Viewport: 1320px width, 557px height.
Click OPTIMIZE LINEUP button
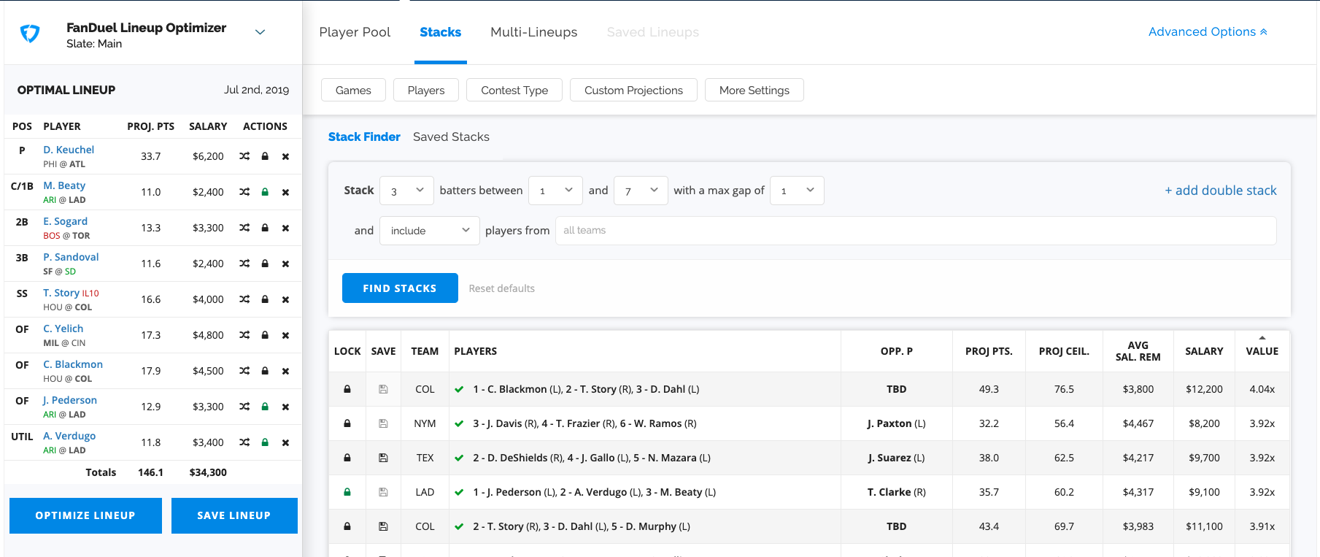[85, 515]
